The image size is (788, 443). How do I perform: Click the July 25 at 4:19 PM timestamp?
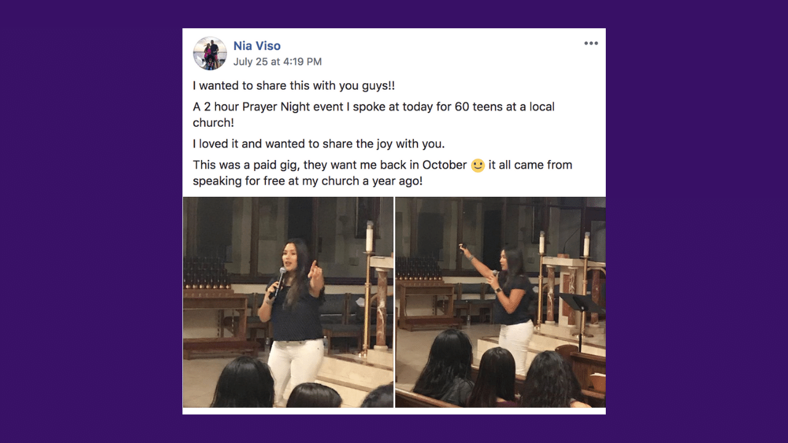tap(277, 62)
